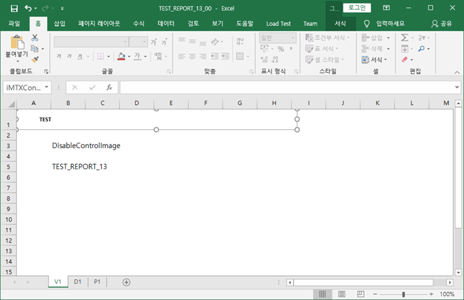This screenshot has height=300, width=464.
Task: Click into the formula bar input
Action: click(287, 87)
